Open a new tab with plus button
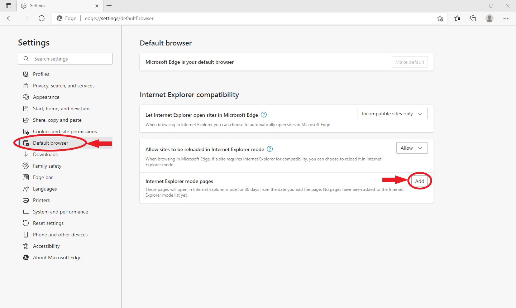Screen dimensions: 516x308 [109, 6]
